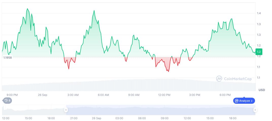The image size is (272, 121).
Task: Click 21:00 label in the range navigator
Action: click(74, 118)
